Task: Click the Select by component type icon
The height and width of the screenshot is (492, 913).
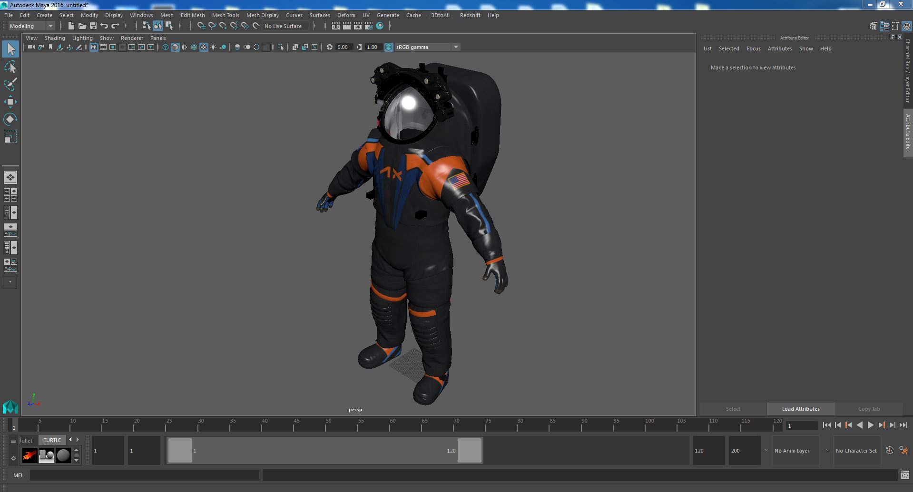Action: 169,26
